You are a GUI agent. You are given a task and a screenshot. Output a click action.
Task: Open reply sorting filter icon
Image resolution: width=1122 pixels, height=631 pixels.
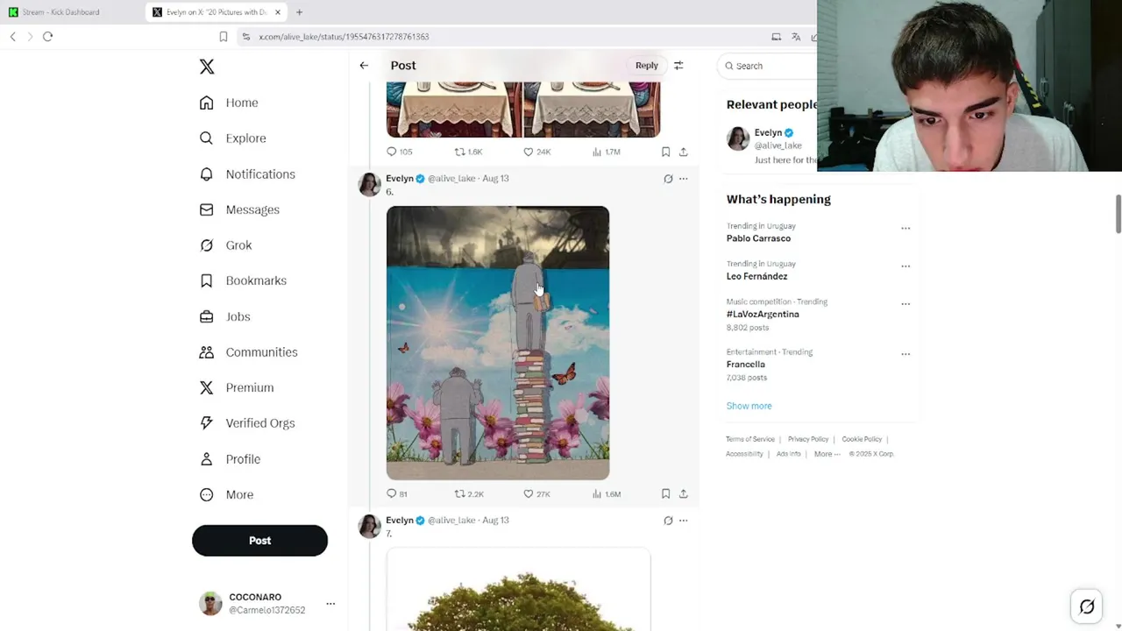tap(678, 66)
